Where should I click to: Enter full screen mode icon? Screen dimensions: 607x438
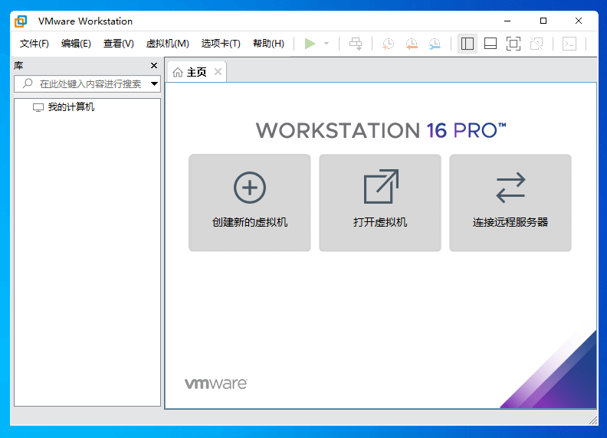(x=513, y=44)
